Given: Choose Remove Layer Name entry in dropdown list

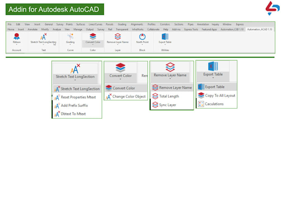Looking at the screenshot, I should click(172, 88).
